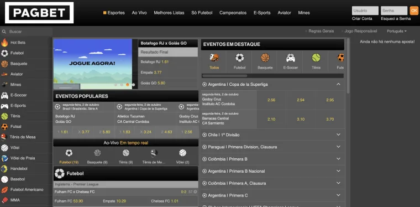Pick the Tênis ball icon in sidebar
Image resolution: width=420 pixels, height=207 pixels.
4,116
